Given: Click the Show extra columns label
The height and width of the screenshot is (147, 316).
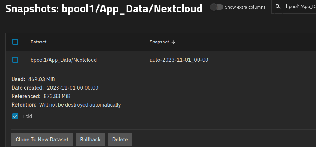Looking at the screenshot, I should (x=245, y=7).
